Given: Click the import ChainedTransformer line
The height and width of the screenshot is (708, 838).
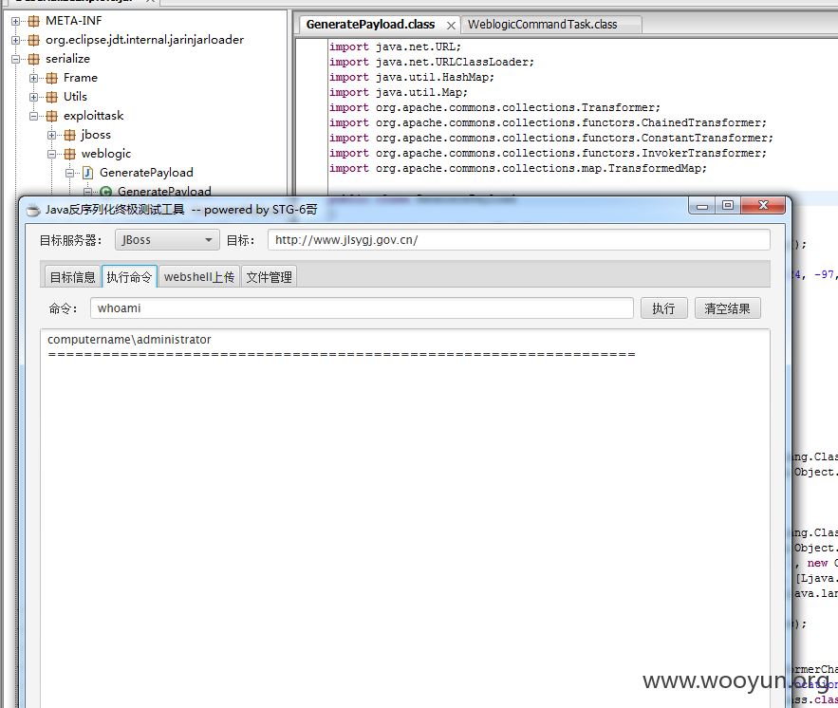Looking at the screenshot, I should (x=548, y=122).
